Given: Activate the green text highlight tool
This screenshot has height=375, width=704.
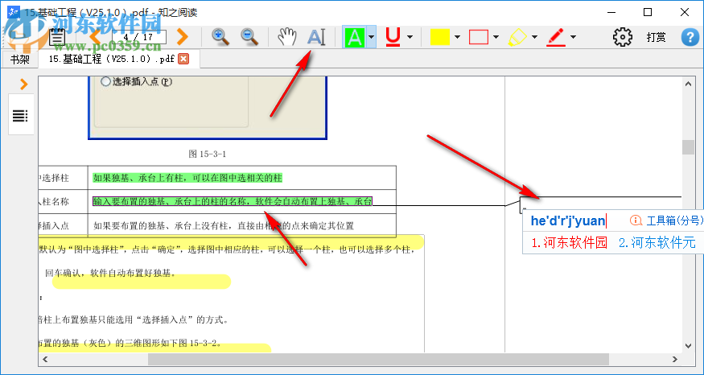Looking at the screenshot, I should click(355, 37).
